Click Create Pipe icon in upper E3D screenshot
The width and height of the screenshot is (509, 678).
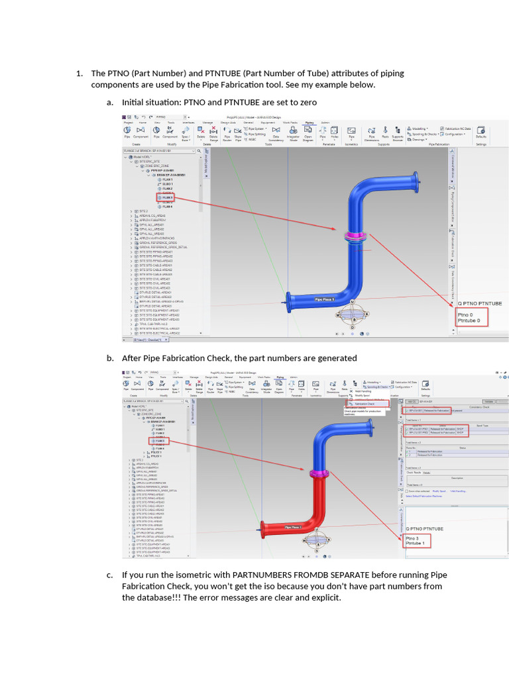(x=127, y=130)
